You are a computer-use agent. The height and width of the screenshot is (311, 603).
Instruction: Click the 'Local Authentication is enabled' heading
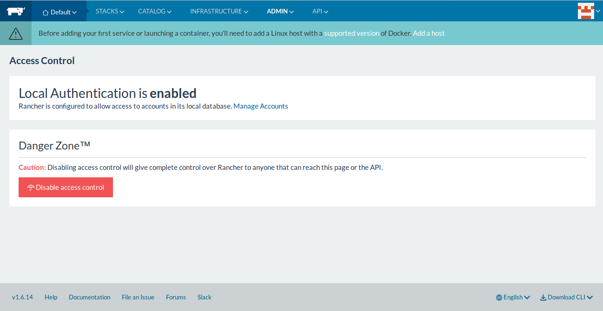coord(107,93)
